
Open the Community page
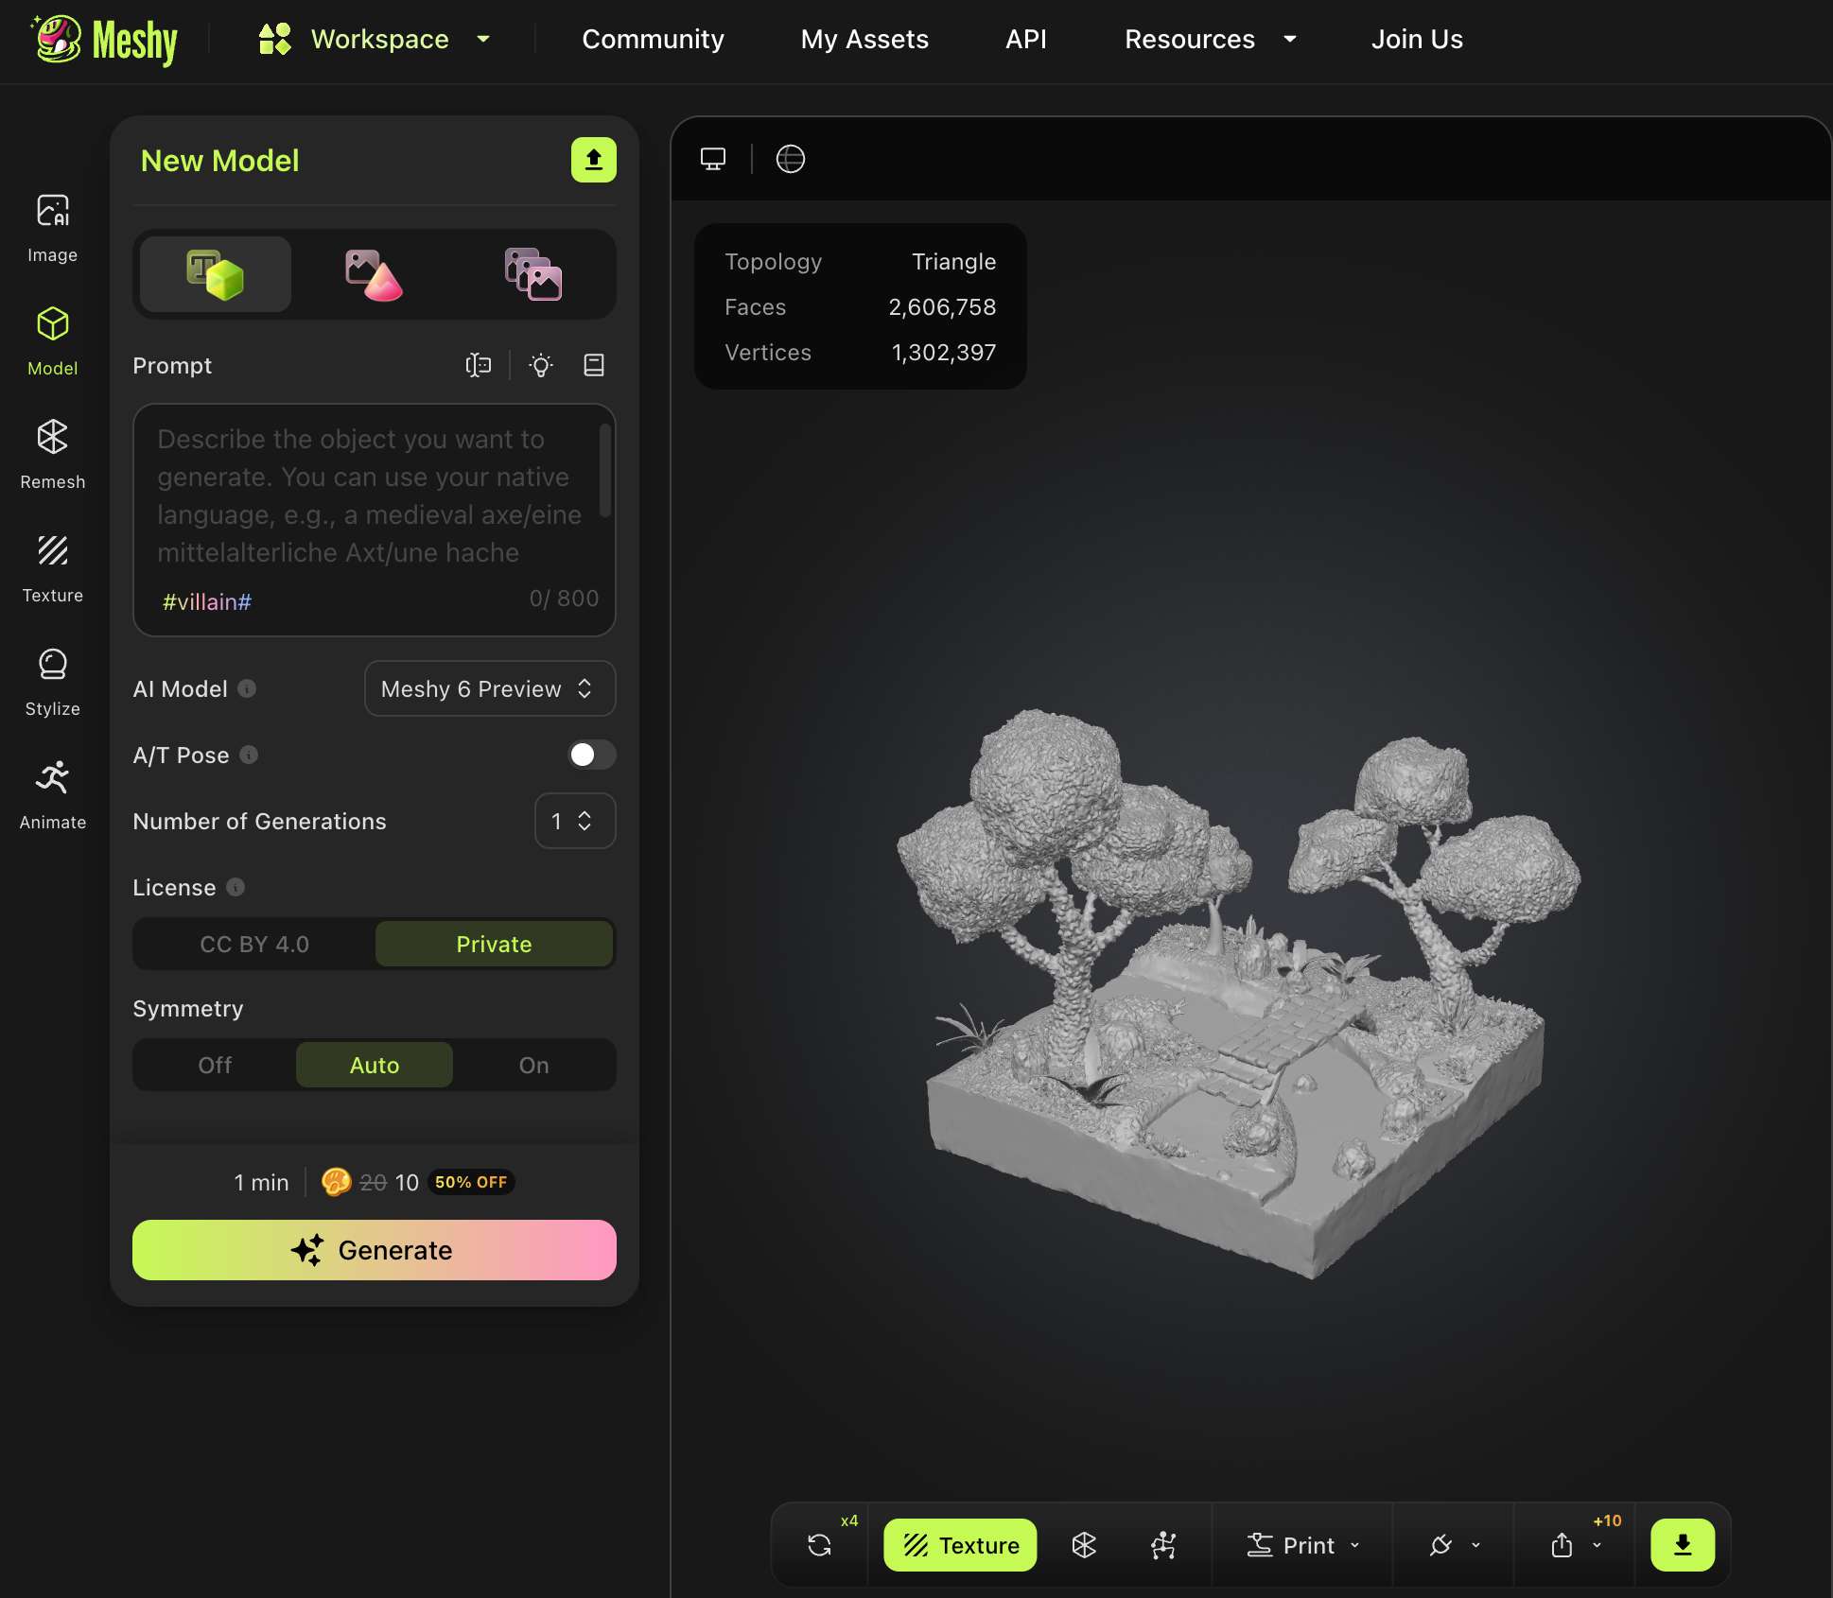pyautogui.click(x=653, y=39)
